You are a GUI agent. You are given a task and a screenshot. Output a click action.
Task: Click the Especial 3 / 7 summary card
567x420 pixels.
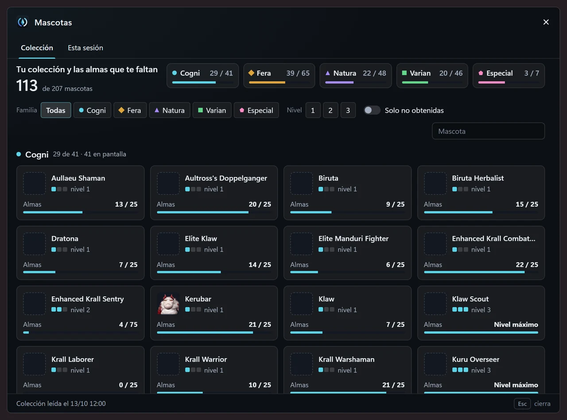point(509,76)
